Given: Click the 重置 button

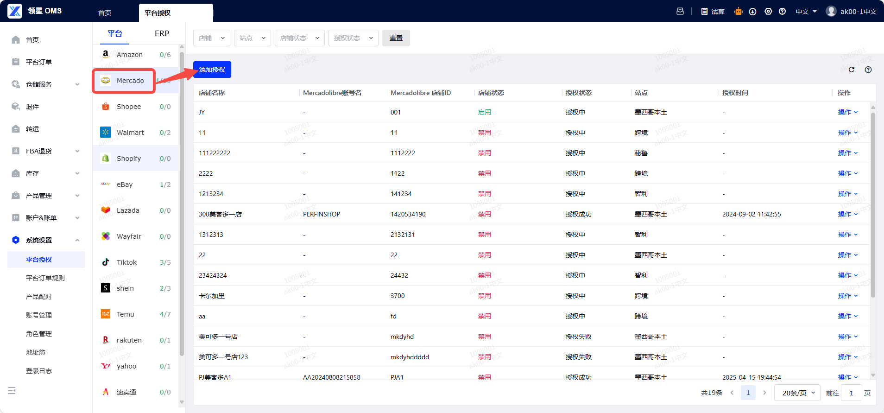Looking at the screenshot, I should click(x=396, y=38).
